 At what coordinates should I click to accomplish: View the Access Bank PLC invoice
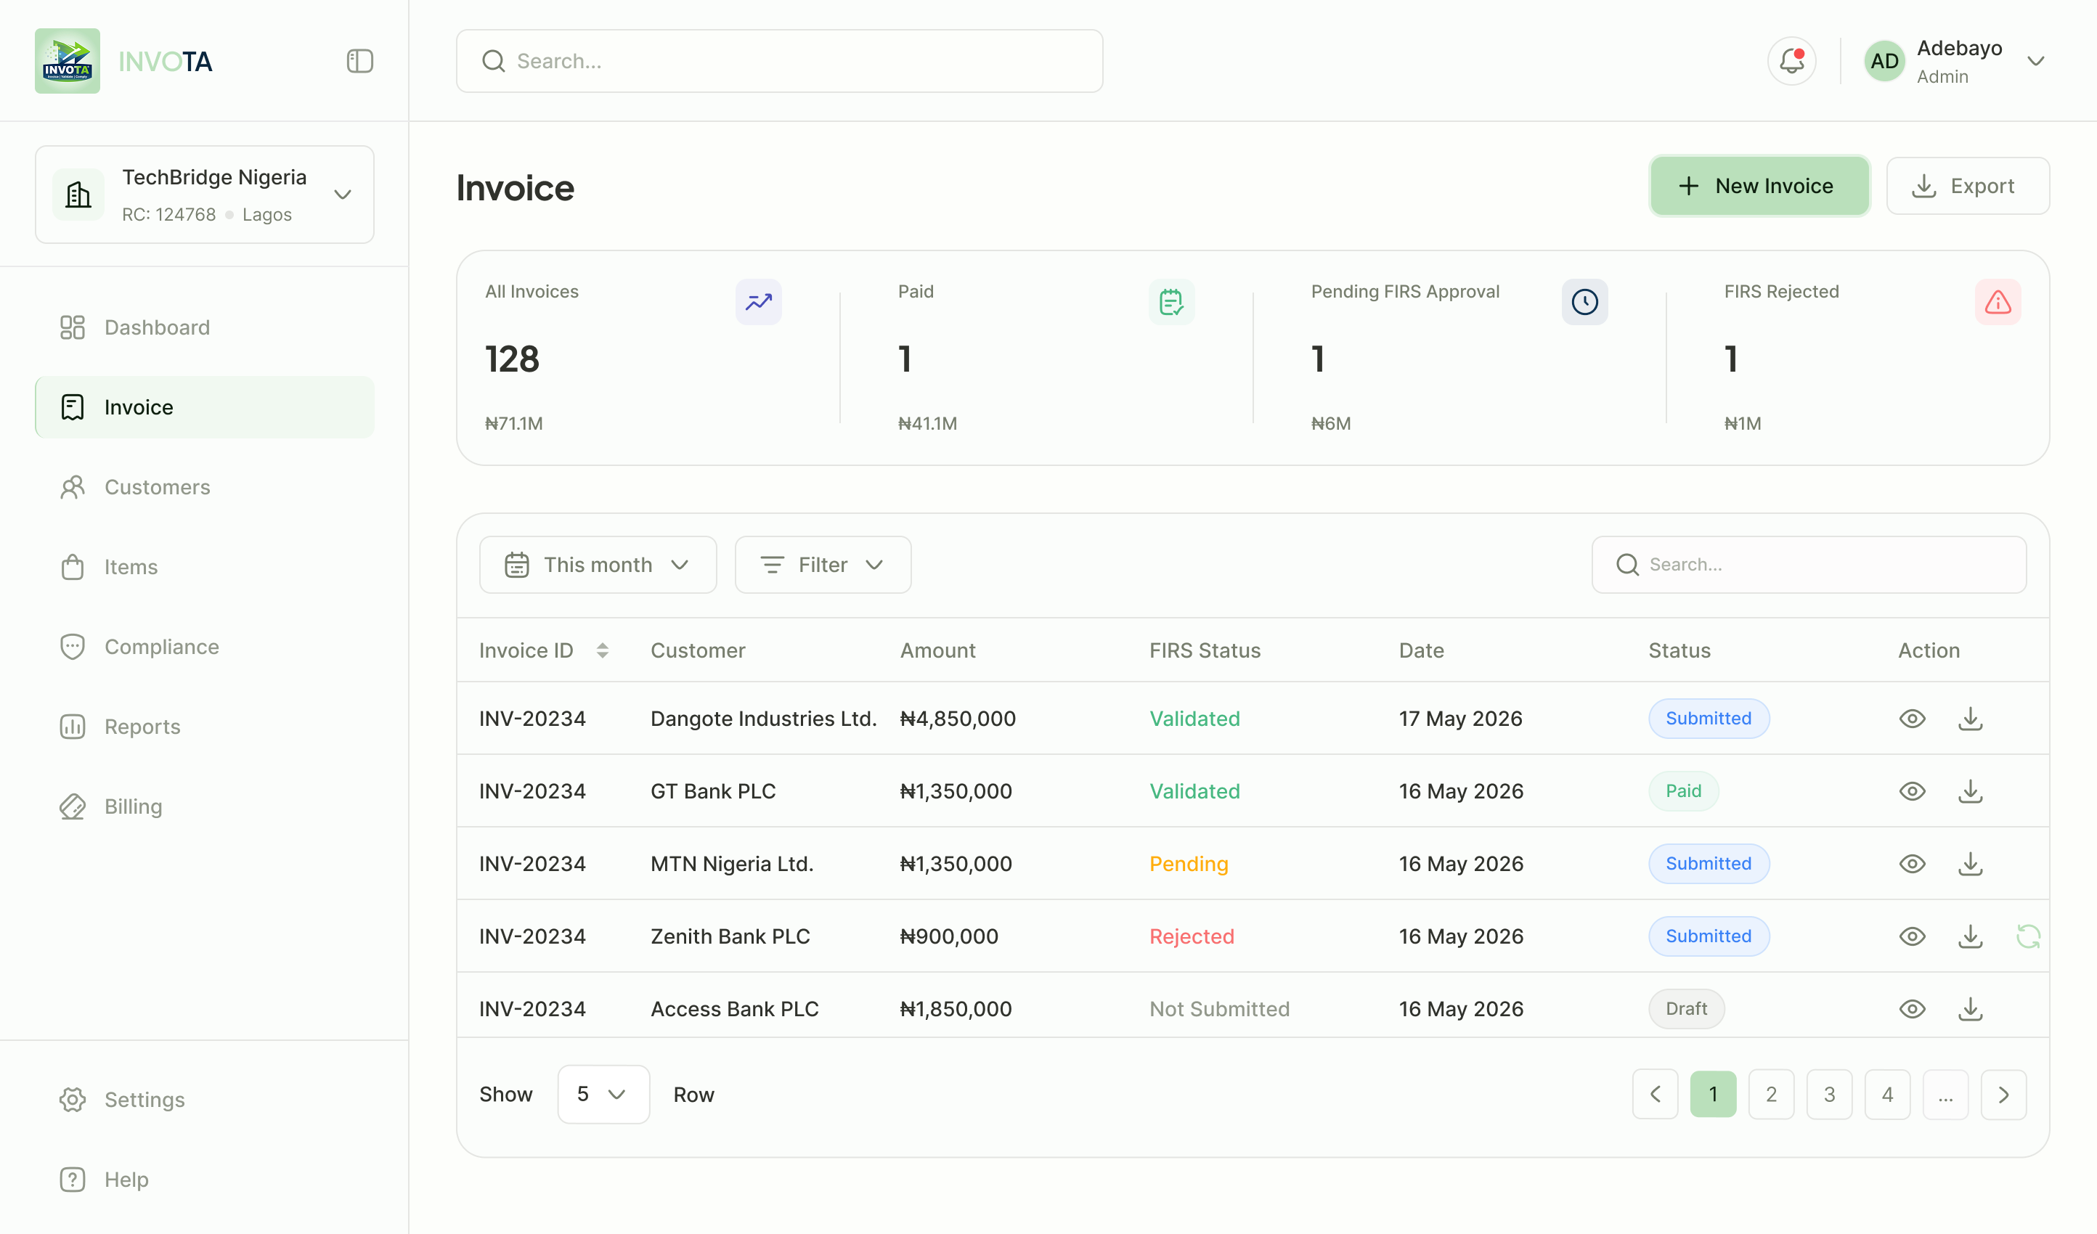1913,1008
